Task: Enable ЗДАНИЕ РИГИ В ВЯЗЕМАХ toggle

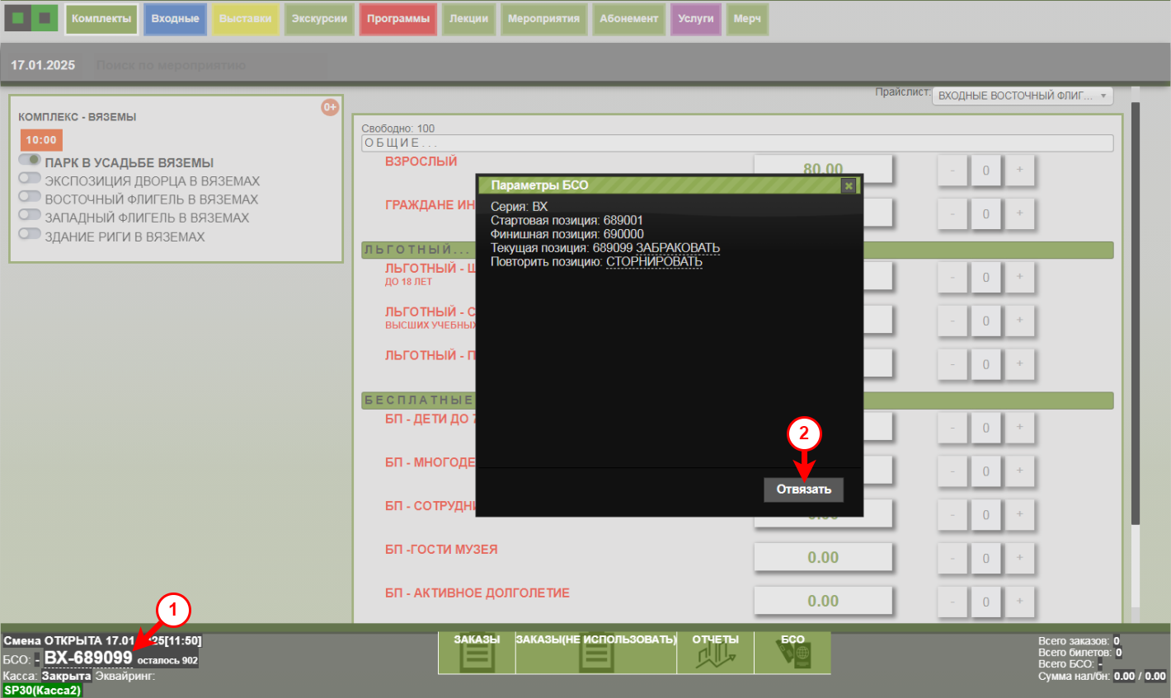Action: coord(30,234)
